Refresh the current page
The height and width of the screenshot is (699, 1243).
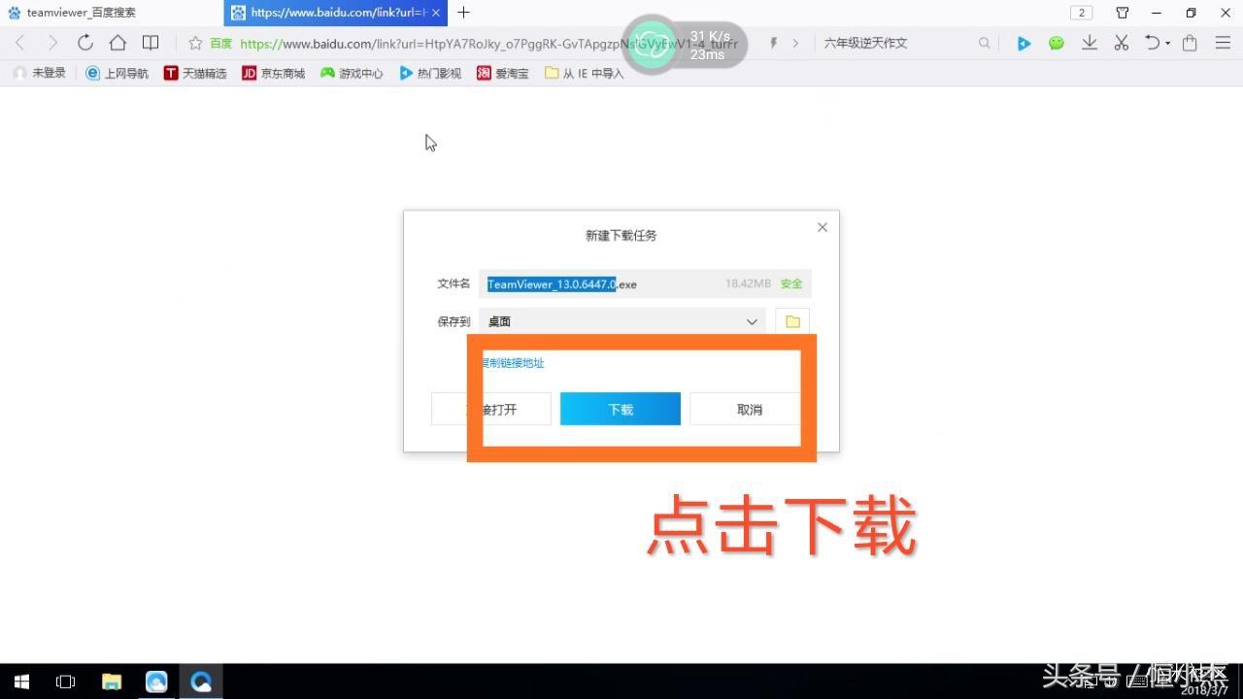[x=85, y=43]
